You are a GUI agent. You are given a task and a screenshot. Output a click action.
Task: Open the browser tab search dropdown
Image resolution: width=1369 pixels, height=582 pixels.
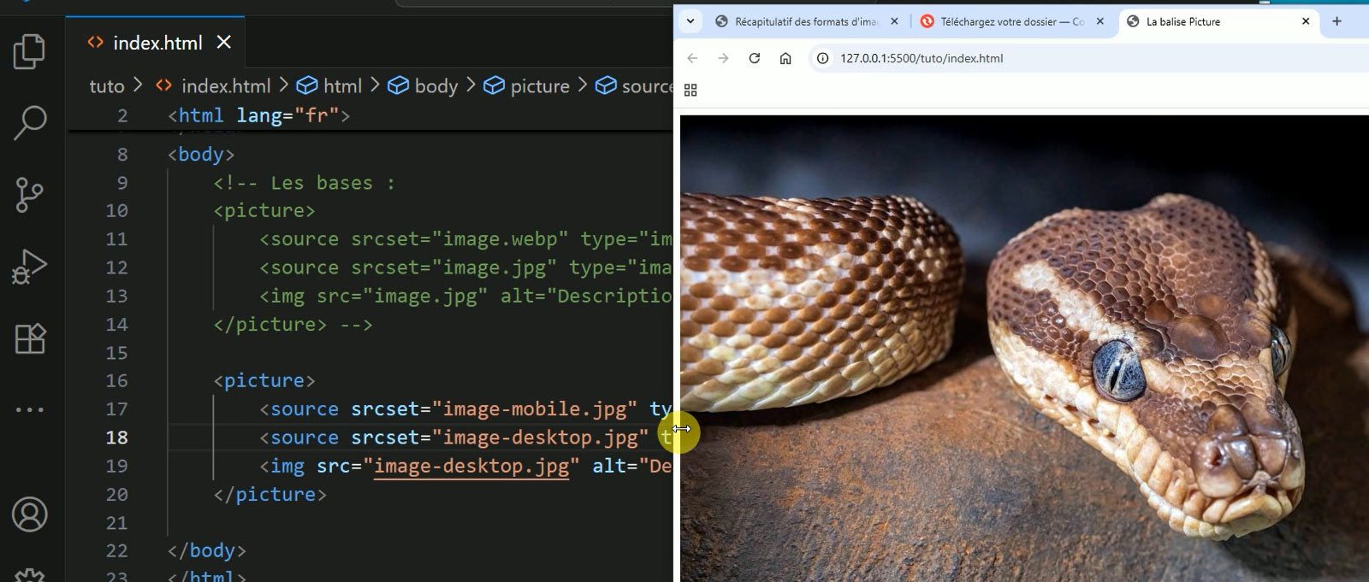tap(690, 21)
